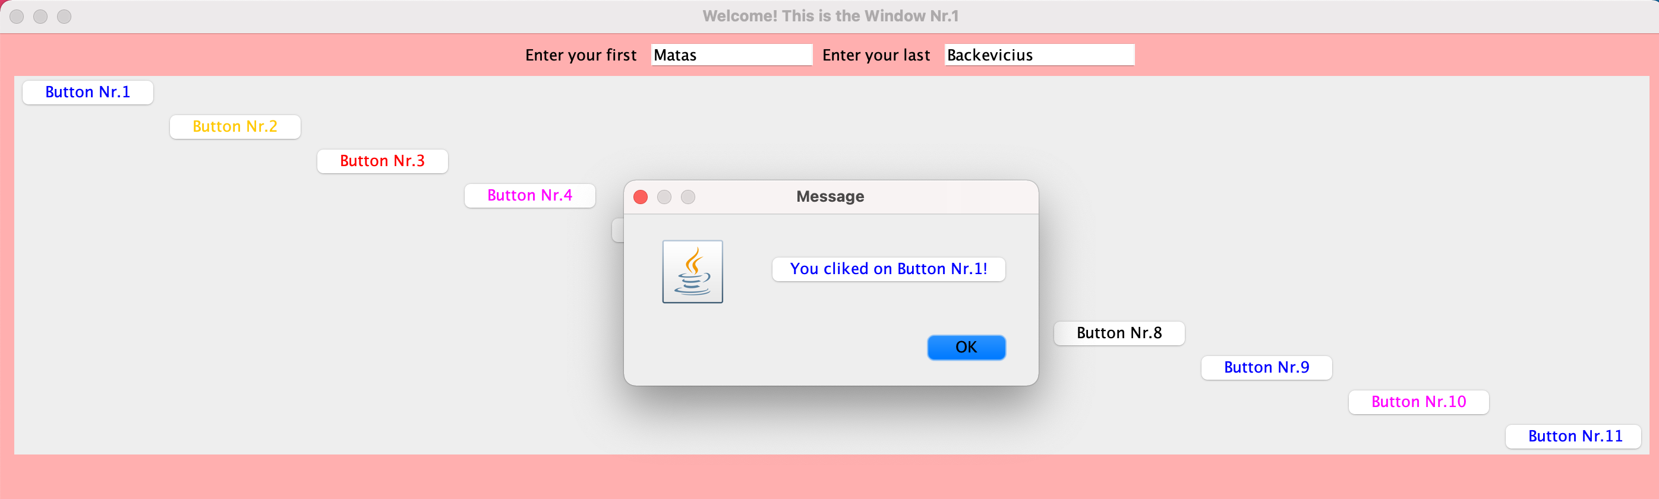Click the Message dialog title bar
This screenshot has width=1659, height=499.
tap(831, 197)
